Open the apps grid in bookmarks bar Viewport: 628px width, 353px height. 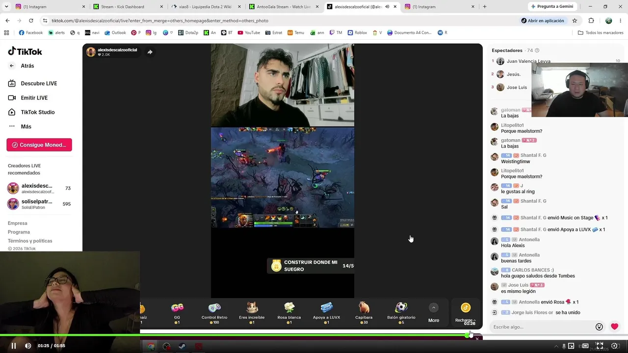click(6, 33)
